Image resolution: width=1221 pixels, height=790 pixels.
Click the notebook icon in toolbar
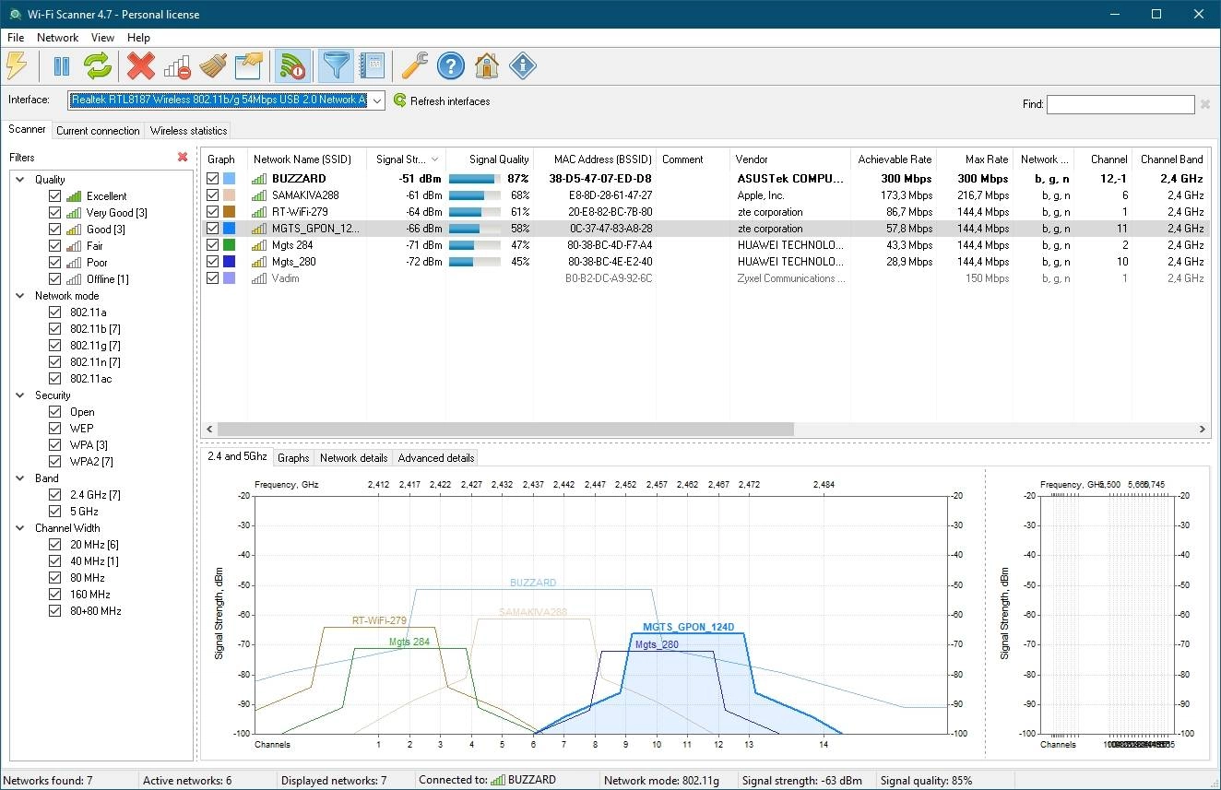pos(372,65)
